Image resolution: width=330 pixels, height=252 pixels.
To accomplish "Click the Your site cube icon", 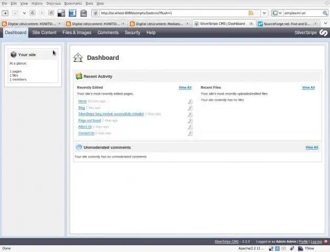I will click(x=14, y=55).
